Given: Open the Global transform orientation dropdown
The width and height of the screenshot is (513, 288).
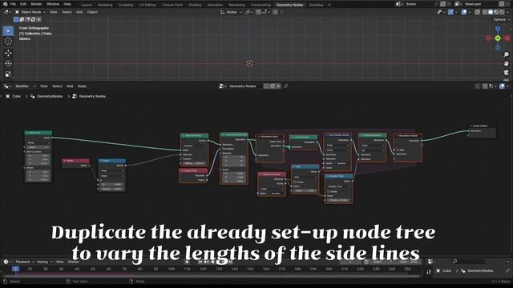Looking at the screenshot, I should tap(231, 12).
